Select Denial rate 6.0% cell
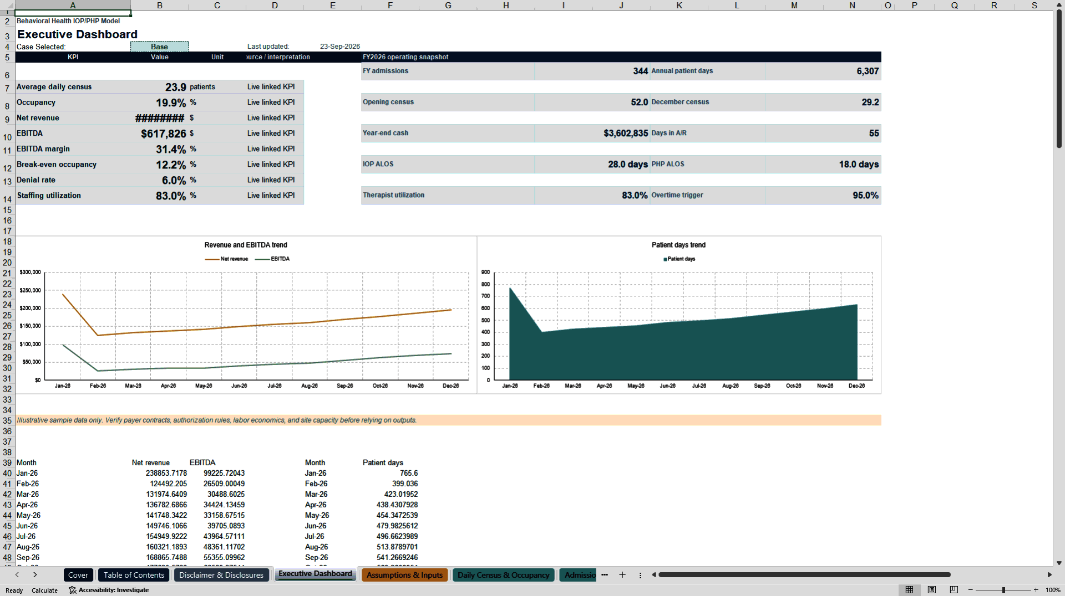1065x596 pixels. click(x=160, y=180)
